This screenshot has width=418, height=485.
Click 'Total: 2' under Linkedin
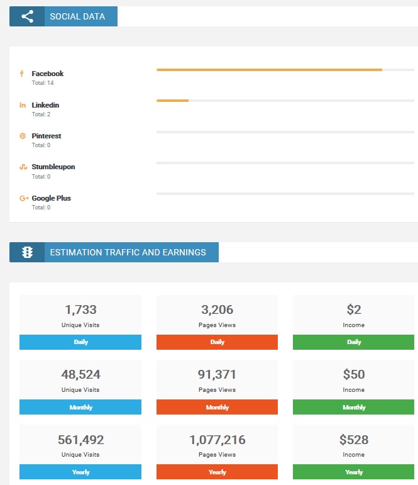(41, 114)
